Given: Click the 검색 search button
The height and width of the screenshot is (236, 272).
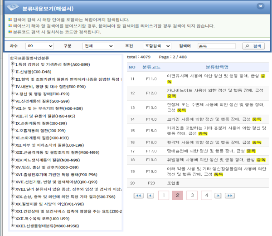Looking at the screenshot, I should tap(253, 46).
